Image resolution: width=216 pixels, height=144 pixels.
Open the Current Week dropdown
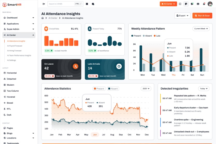(201, 29)
